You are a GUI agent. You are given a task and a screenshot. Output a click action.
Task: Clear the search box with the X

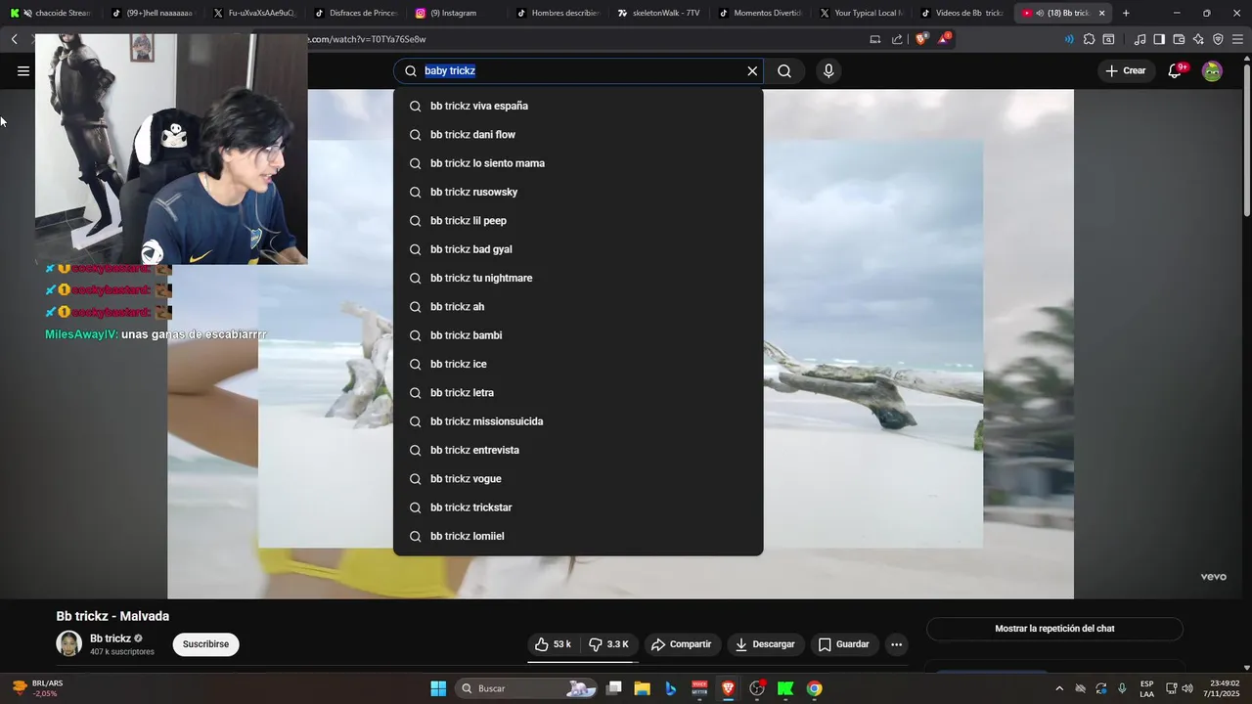pyautogui.click(x=752, y=70)
